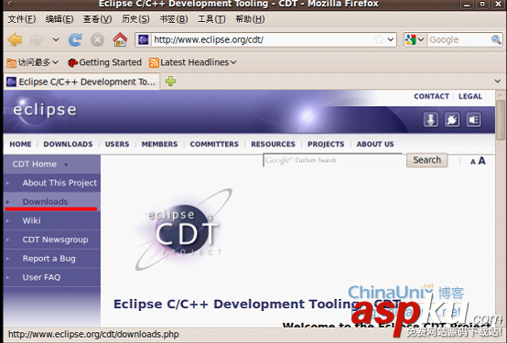
Task: Open the list all tabs dropdown arrow
Action: click(x=498, y=81)
